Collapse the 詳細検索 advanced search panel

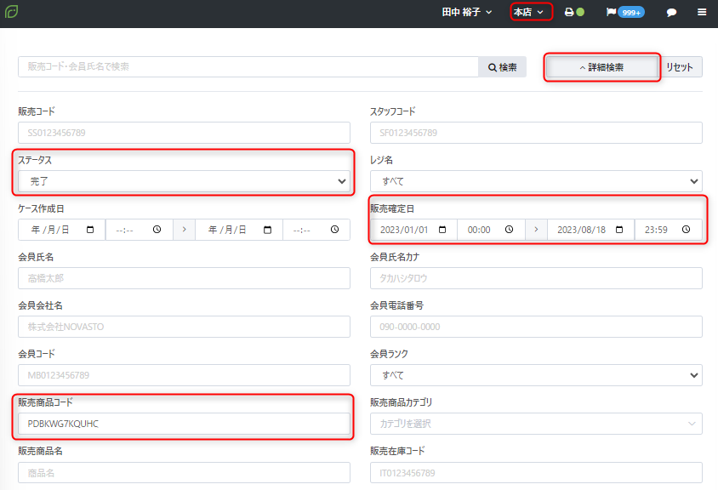[602, 67]
